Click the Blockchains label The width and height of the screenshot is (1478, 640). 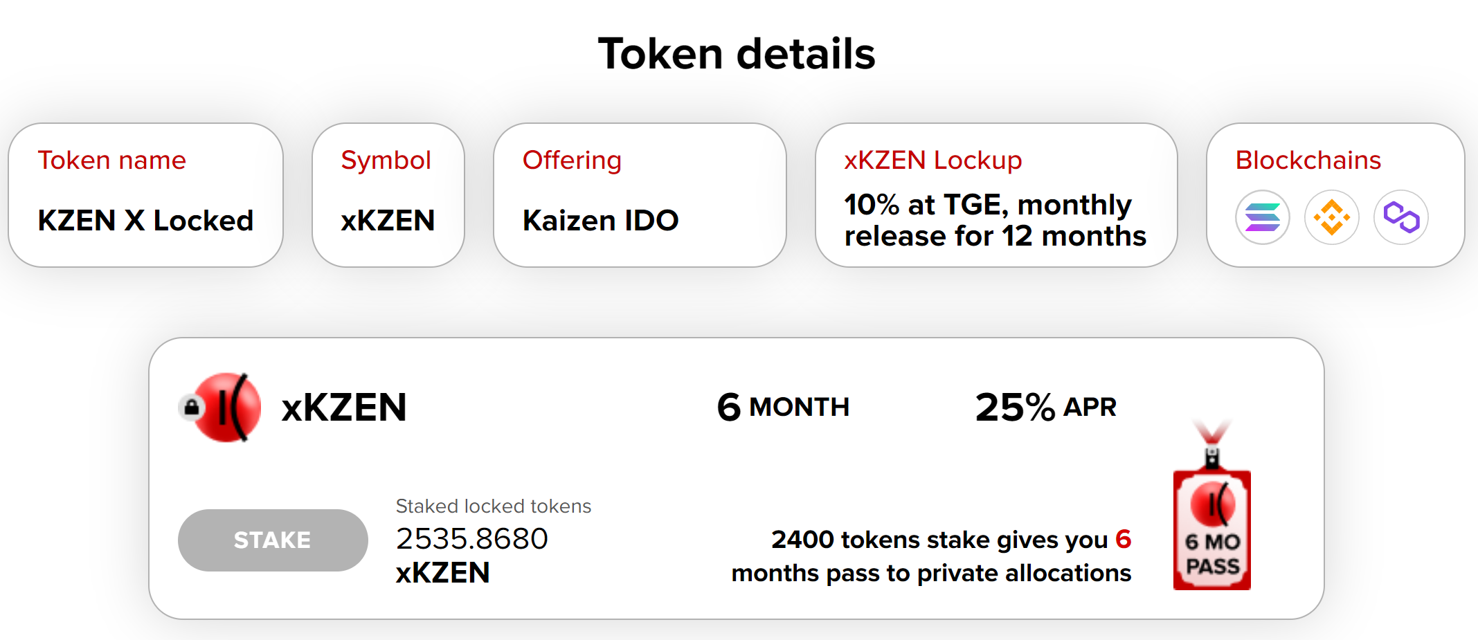point(1308,160)
